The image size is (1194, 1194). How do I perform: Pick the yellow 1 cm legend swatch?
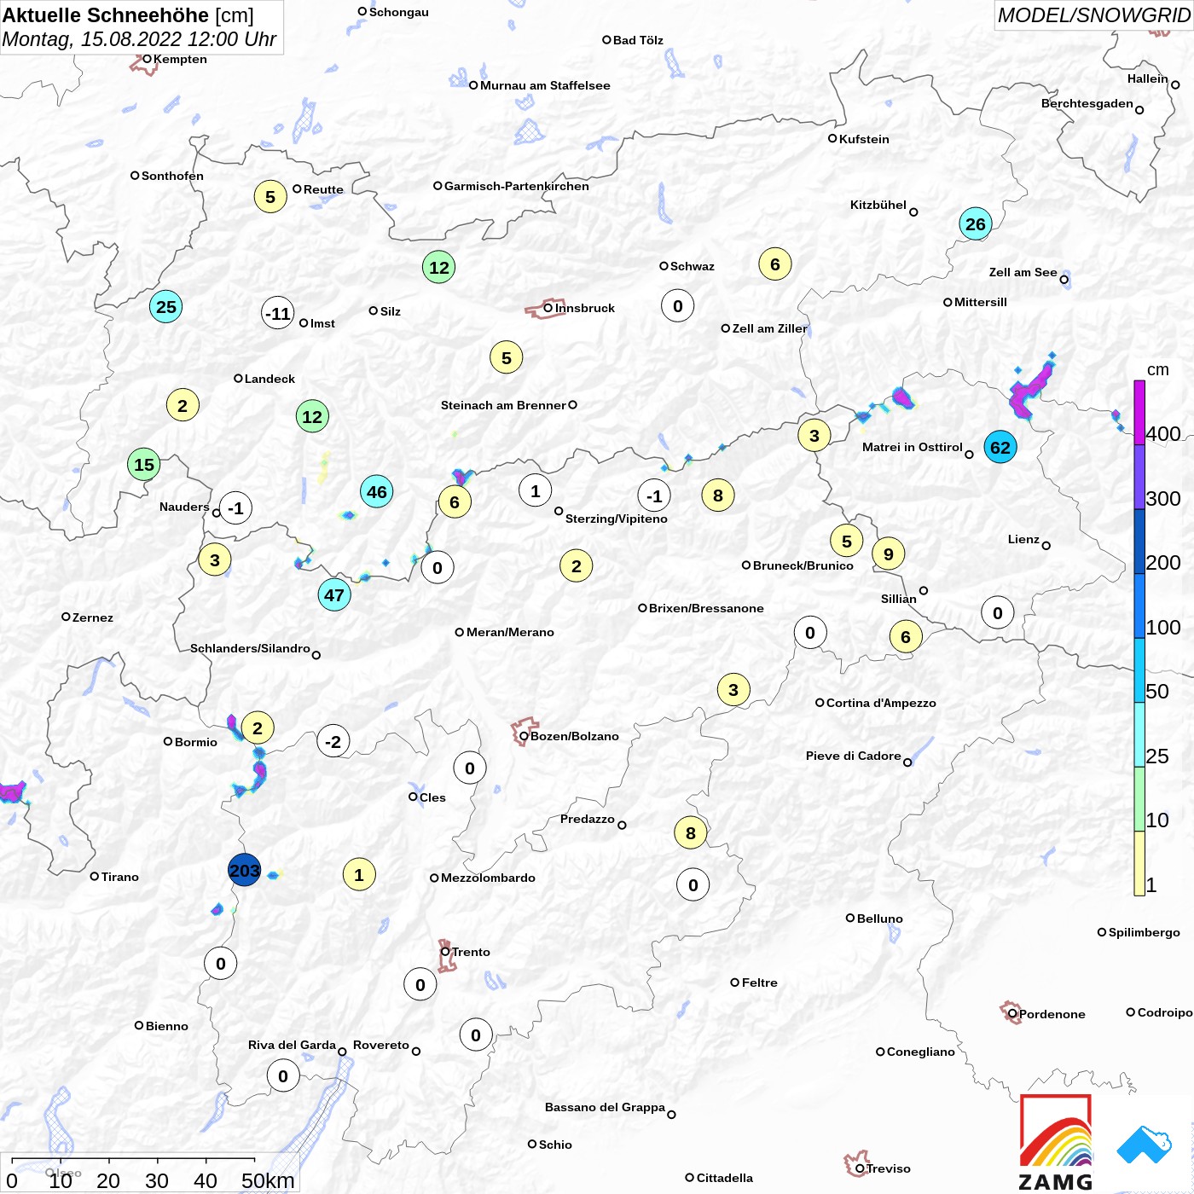tap(1139, 863)
